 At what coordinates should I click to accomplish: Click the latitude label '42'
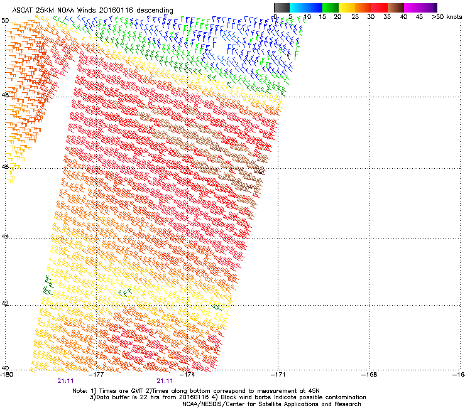click(x=5, y=303)
